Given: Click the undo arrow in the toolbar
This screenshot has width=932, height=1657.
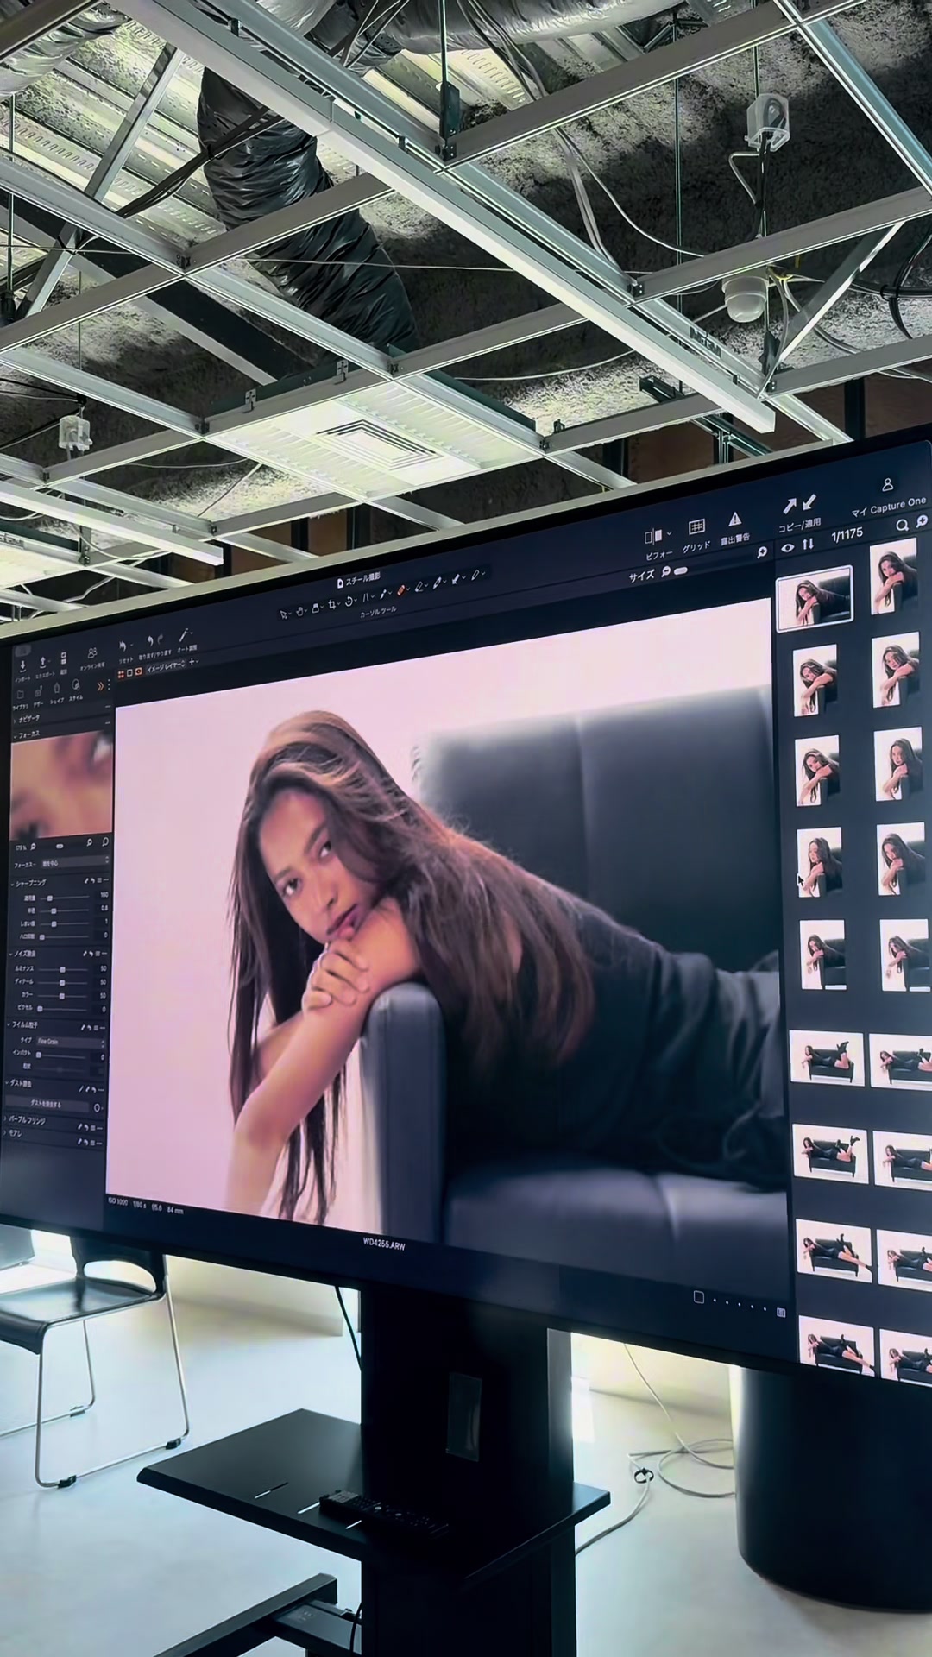Looking at the screenshot, I should (x=149, y=641).
